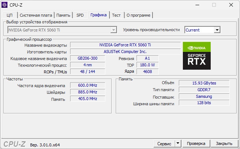Click the ASUSTeK Computer Inc. value
The image size is (240, 149).
click(x=125, y=52)
